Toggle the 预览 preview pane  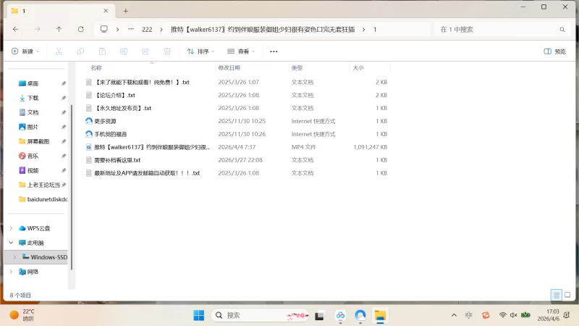coord(555,51)
